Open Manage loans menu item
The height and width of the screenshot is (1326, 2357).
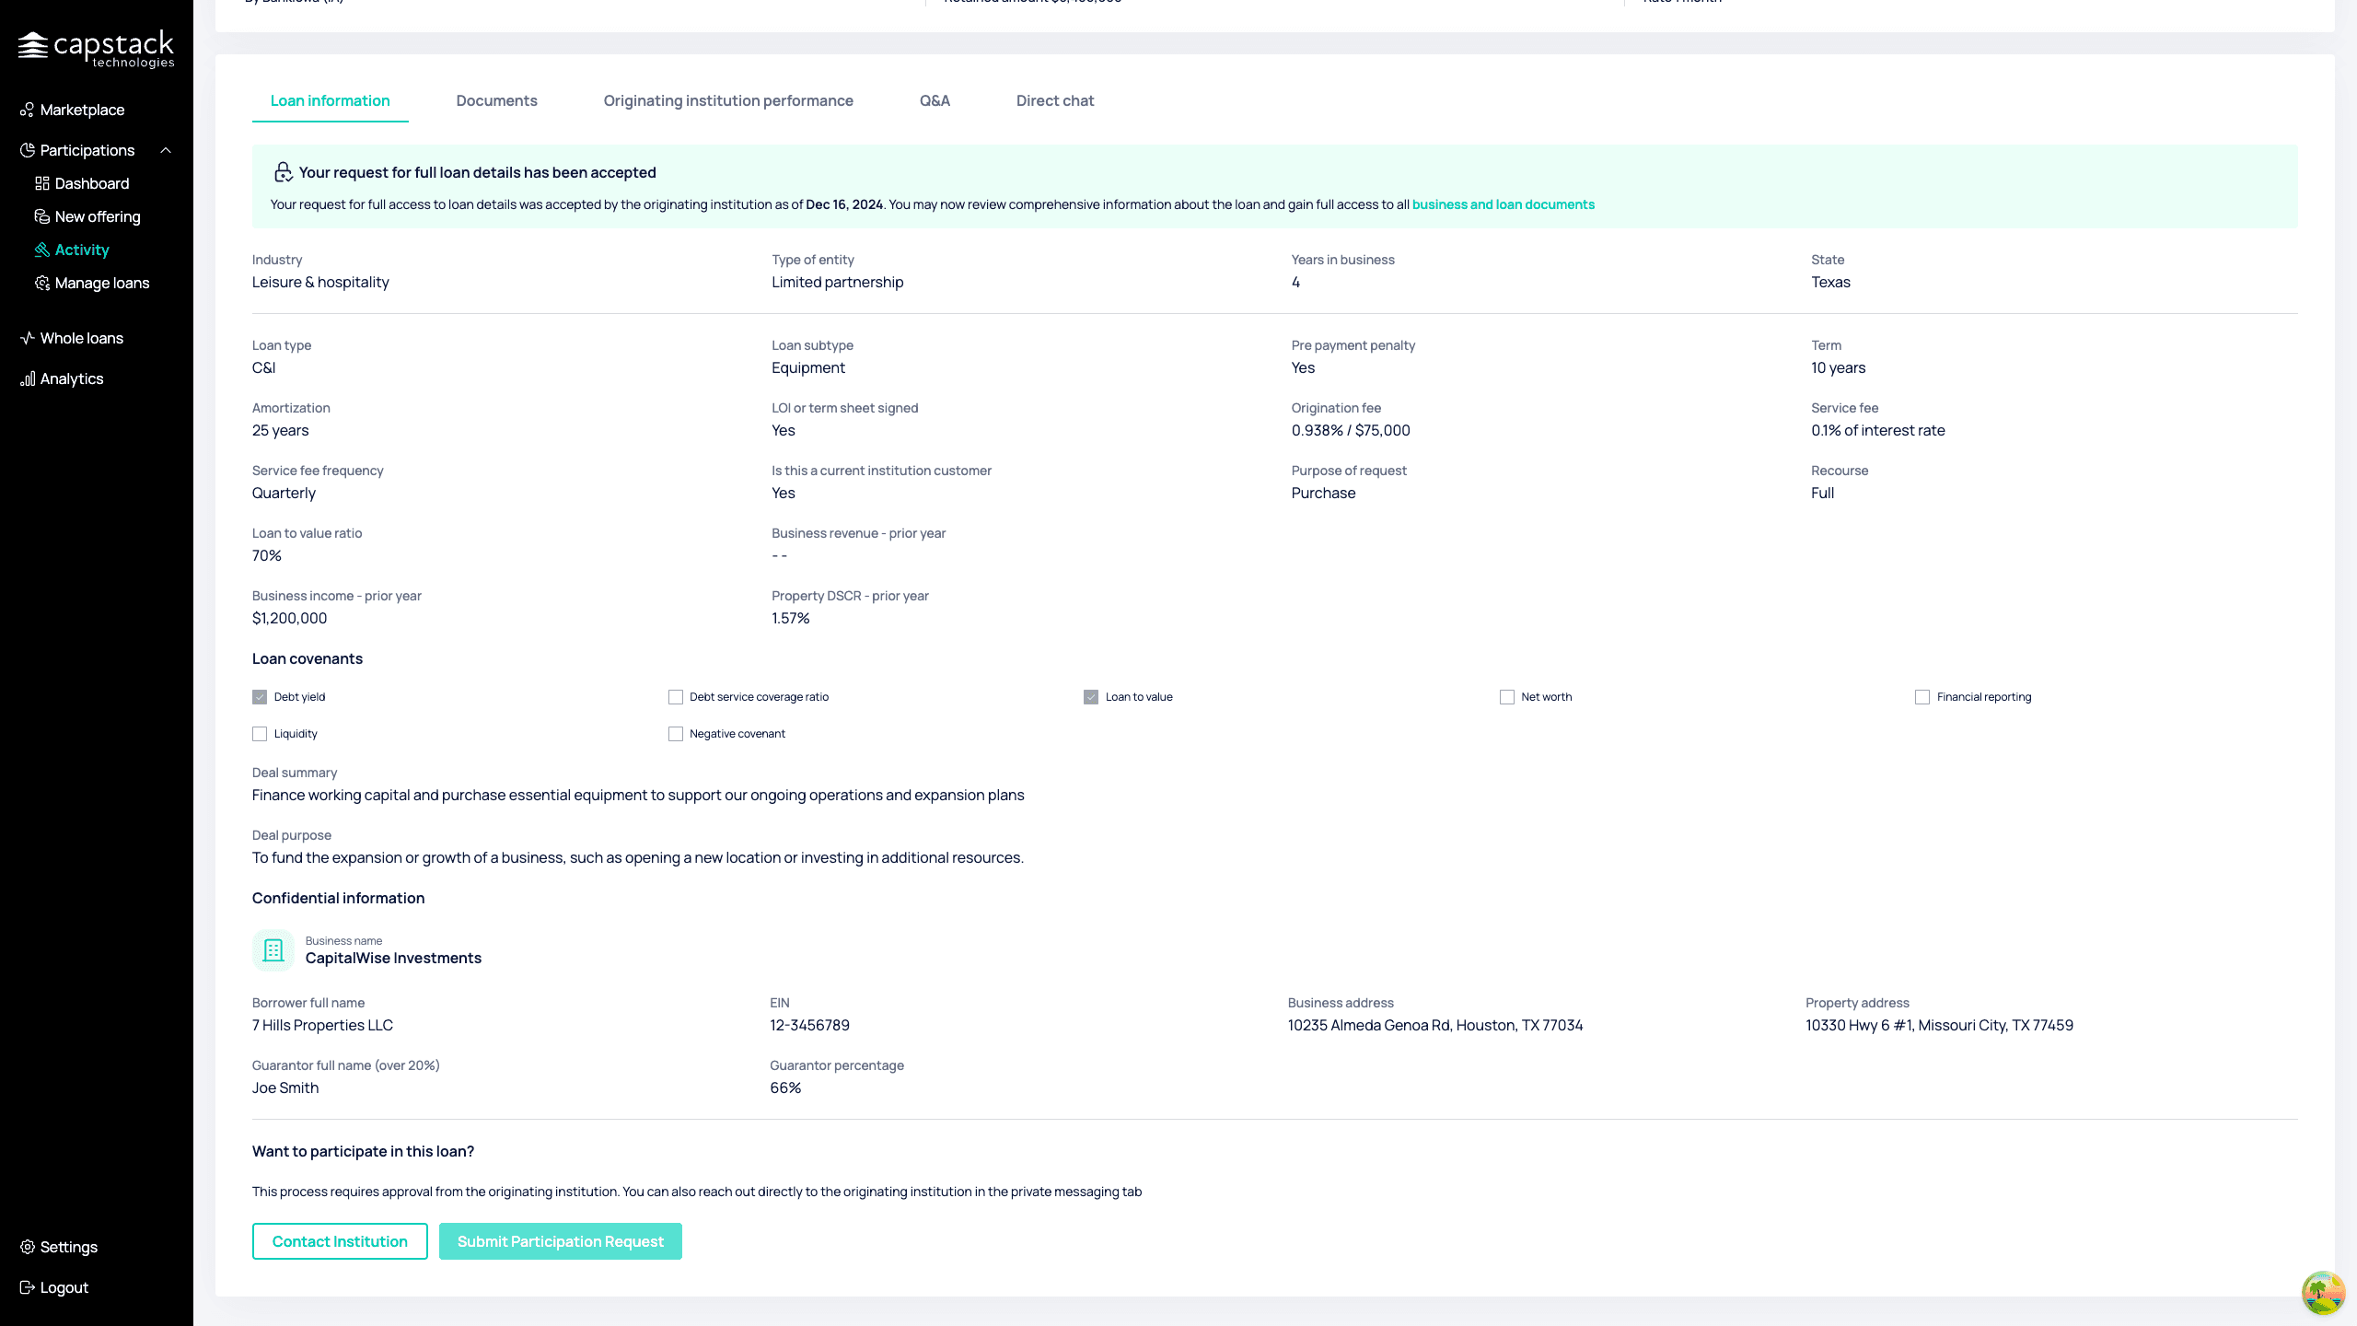tap(102, 283)
